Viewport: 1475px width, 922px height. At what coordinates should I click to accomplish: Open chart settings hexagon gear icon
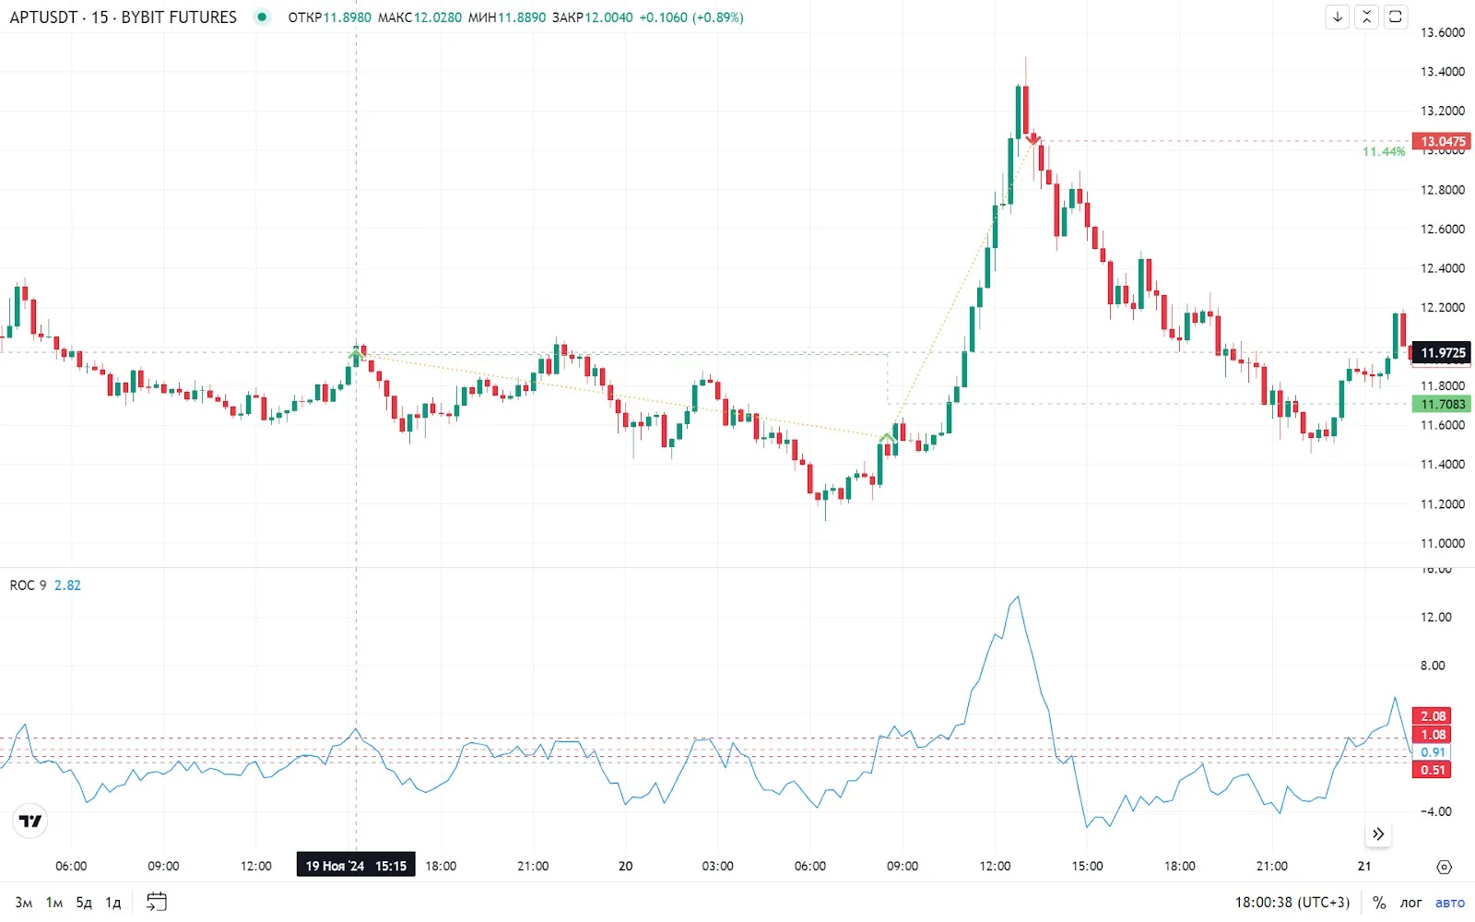[x=1444, y=867]
